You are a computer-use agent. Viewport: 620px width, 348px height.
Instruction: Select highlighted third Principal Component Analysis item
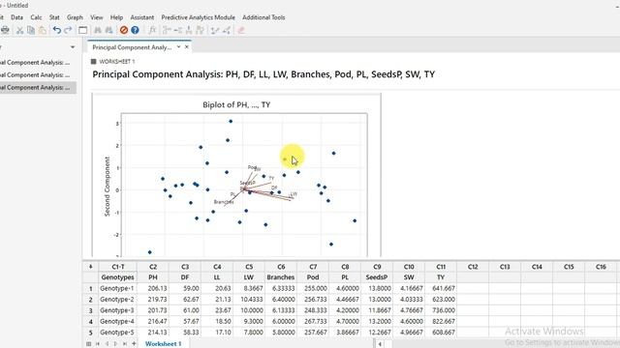click(x=37, y=88)
